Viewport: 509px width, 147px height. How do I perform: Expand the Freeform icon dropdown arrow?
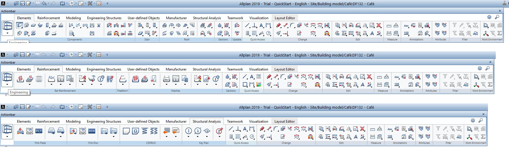[x=123, y=85]
